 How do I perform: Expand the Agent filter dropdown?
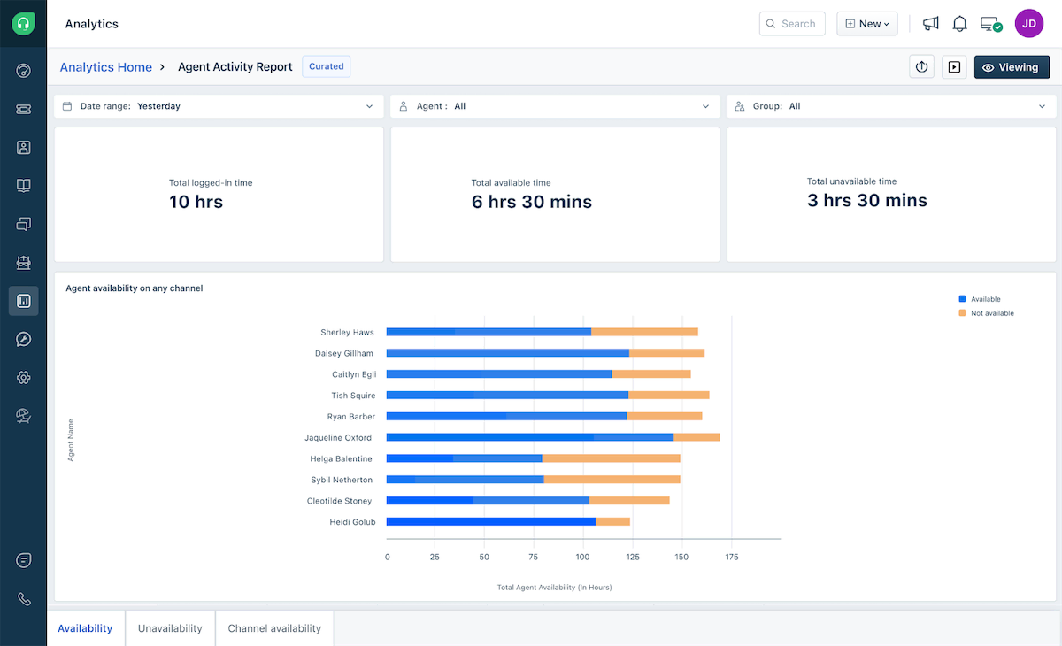555,105
